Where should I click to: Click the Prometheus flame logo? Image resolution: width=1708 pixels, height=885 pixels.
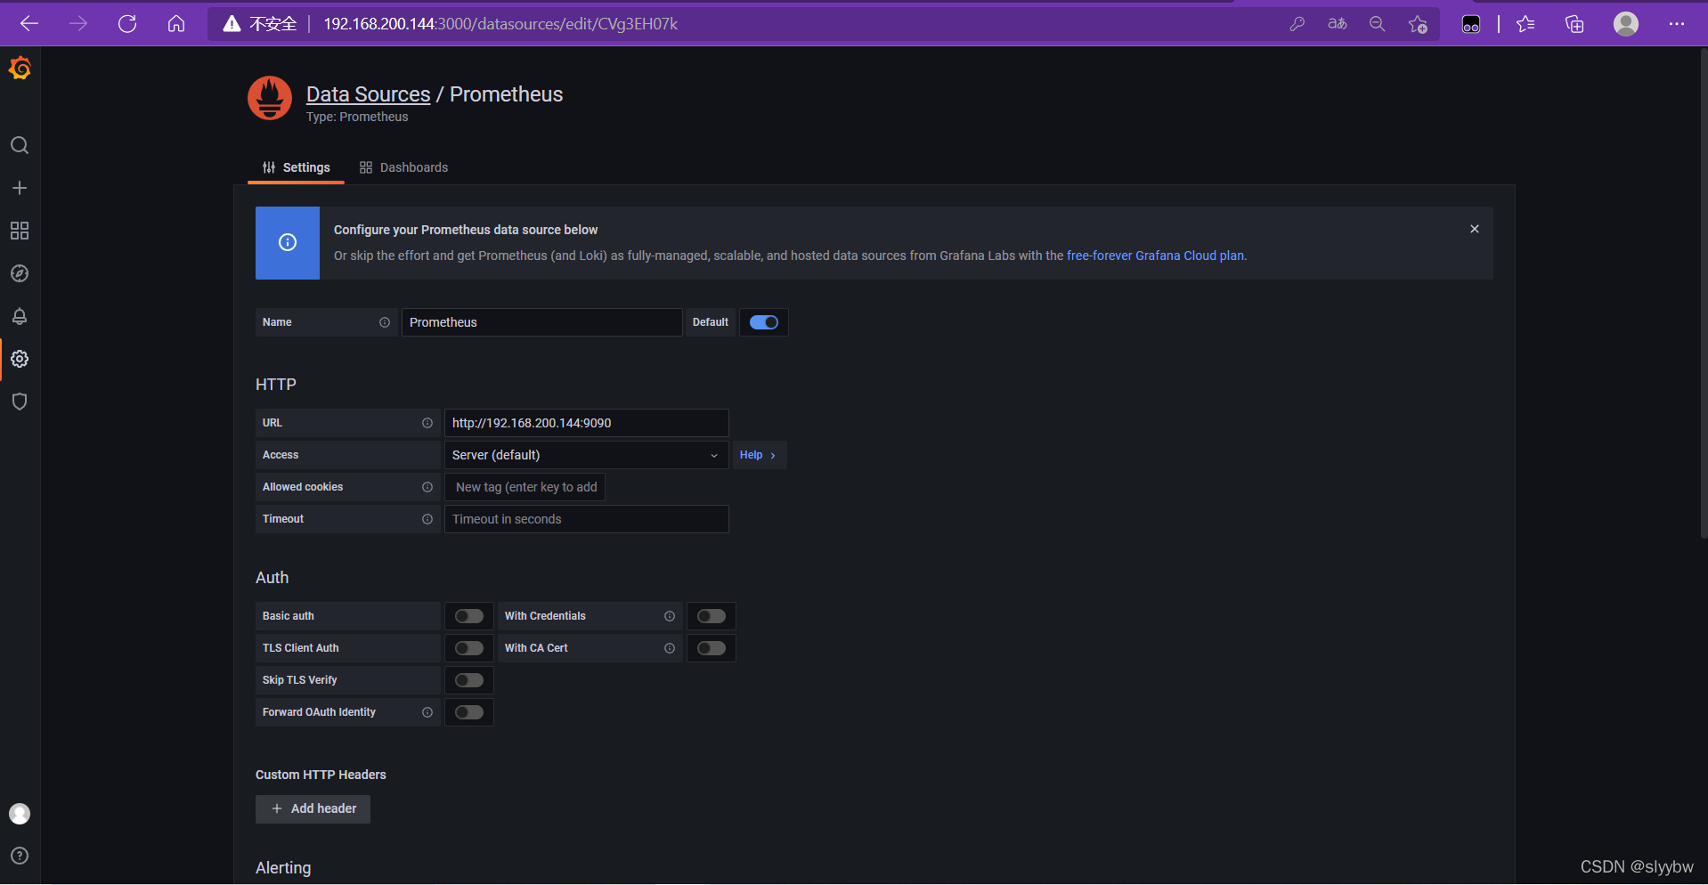click(x=270, y=98)
